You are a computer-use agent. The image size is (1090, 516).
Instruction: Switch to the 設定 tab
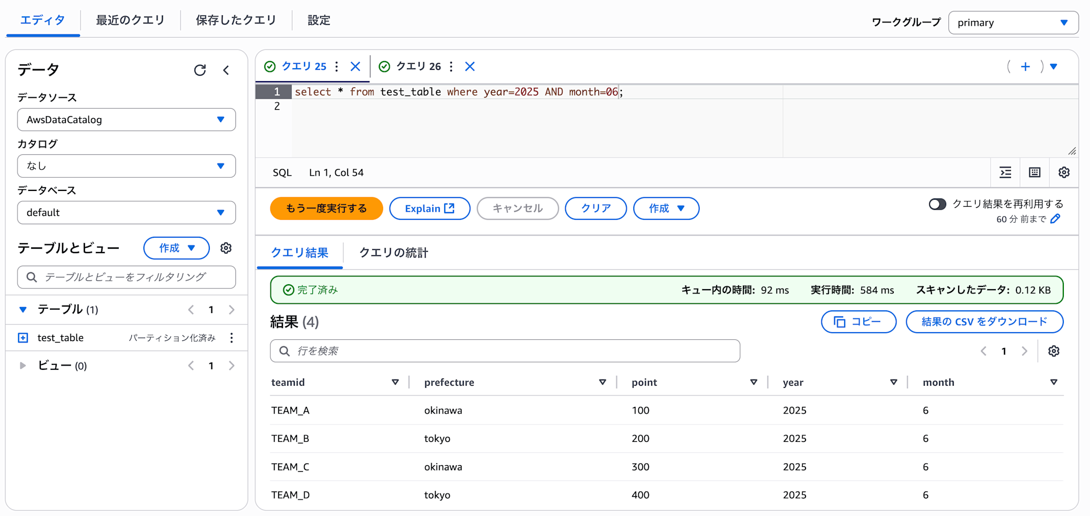319,21
